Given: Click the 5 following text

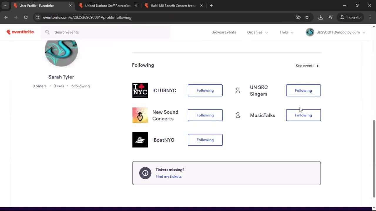Looking at the screenshot, I should 80,86.
